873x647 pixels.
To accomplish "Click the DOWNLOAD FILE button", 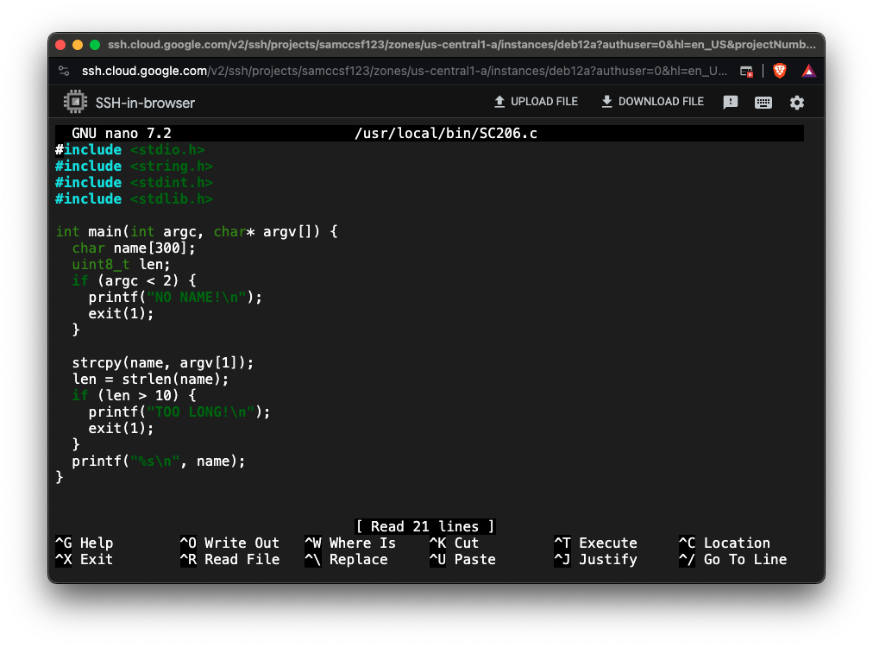I will (x=652, y=102).
